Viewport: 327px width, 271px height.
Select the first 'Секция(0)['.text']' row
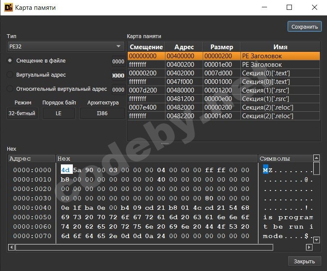[x=224, y=73]
